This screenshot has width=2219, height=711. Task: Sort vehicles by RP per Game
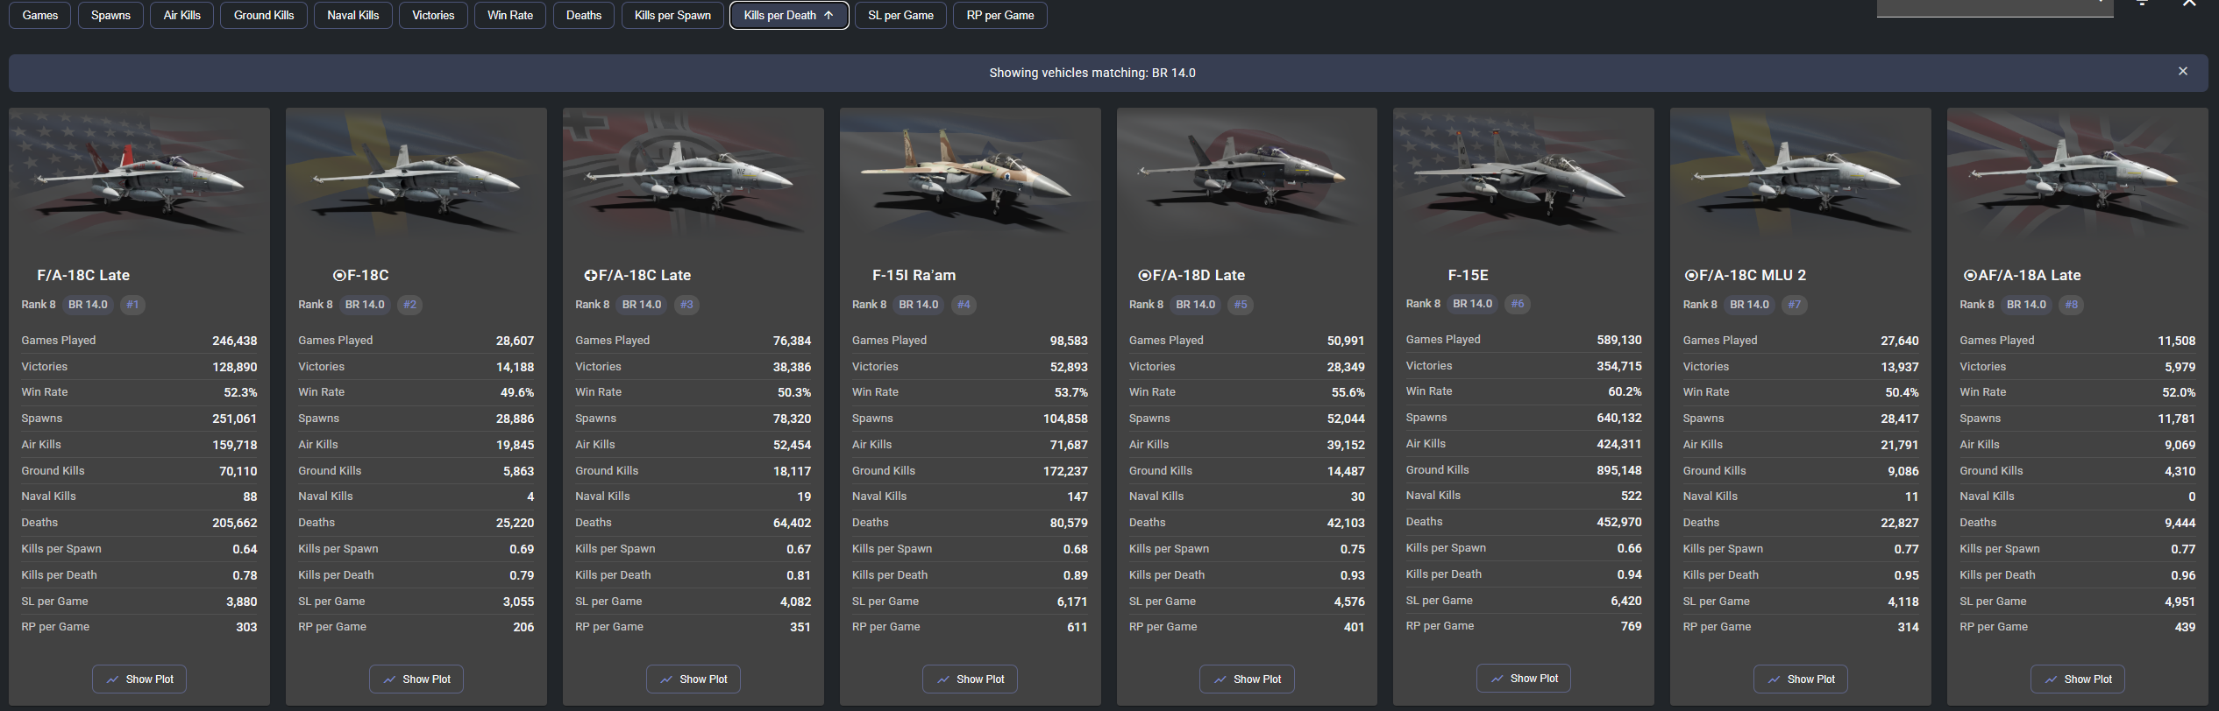pyautogui.click(x=1000, y=16)
